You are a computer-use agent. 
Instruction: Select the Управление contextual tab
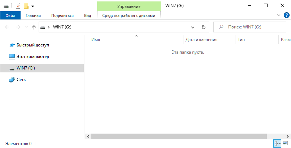click(x=129, y=6)
